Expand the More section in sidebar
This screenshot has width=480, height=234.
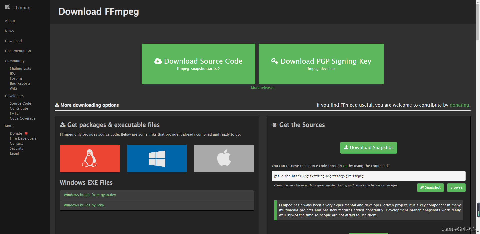[9, 126]
